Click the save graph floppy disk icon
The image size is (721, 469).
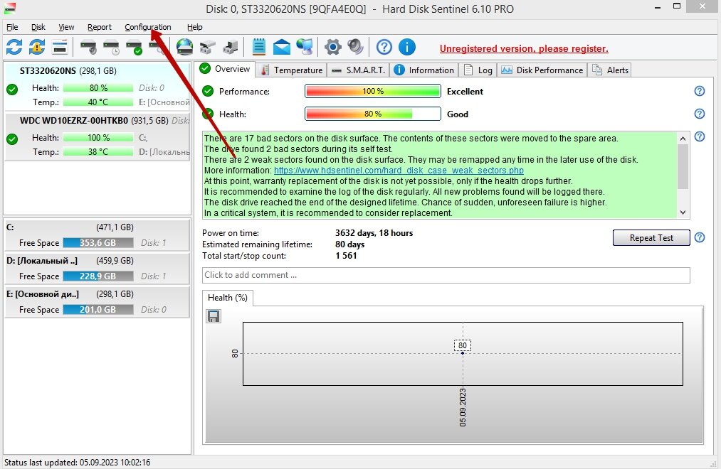[x=214, y=316]
